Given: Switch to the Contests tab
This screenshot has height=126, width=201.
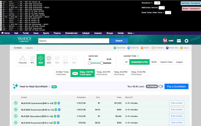Looking at the screenshot, I should tap(18, 48).
